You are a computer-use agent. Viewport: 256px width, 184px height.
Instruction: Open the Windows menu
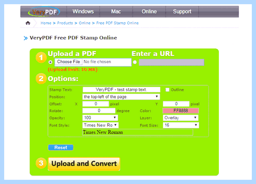pos(83,12)
